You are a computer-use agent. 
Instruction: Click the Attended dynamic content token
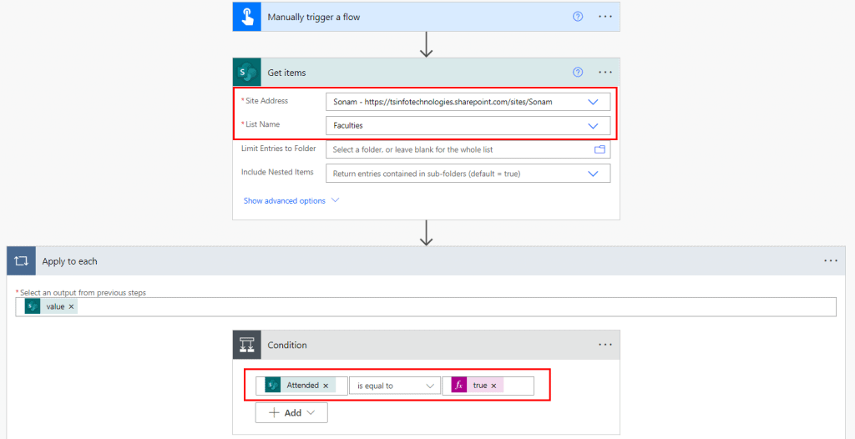point(301,386)
